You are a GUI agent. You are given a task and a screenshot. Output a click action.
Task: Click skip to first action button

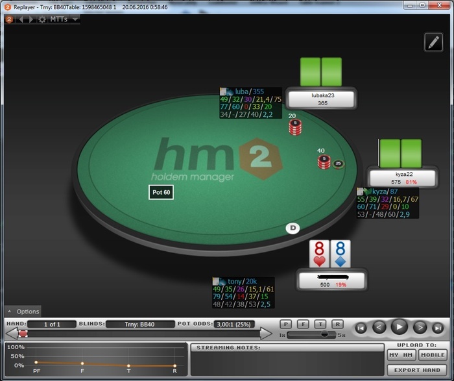[361, 328]
